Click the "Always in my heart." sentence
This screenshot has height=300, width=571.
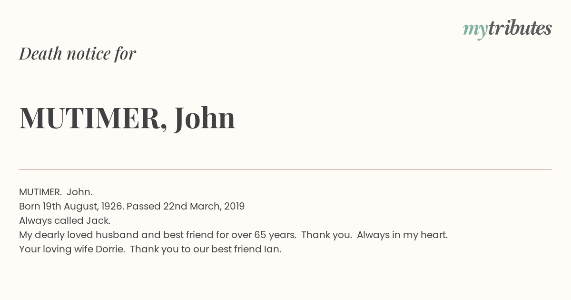coord(402,235)
